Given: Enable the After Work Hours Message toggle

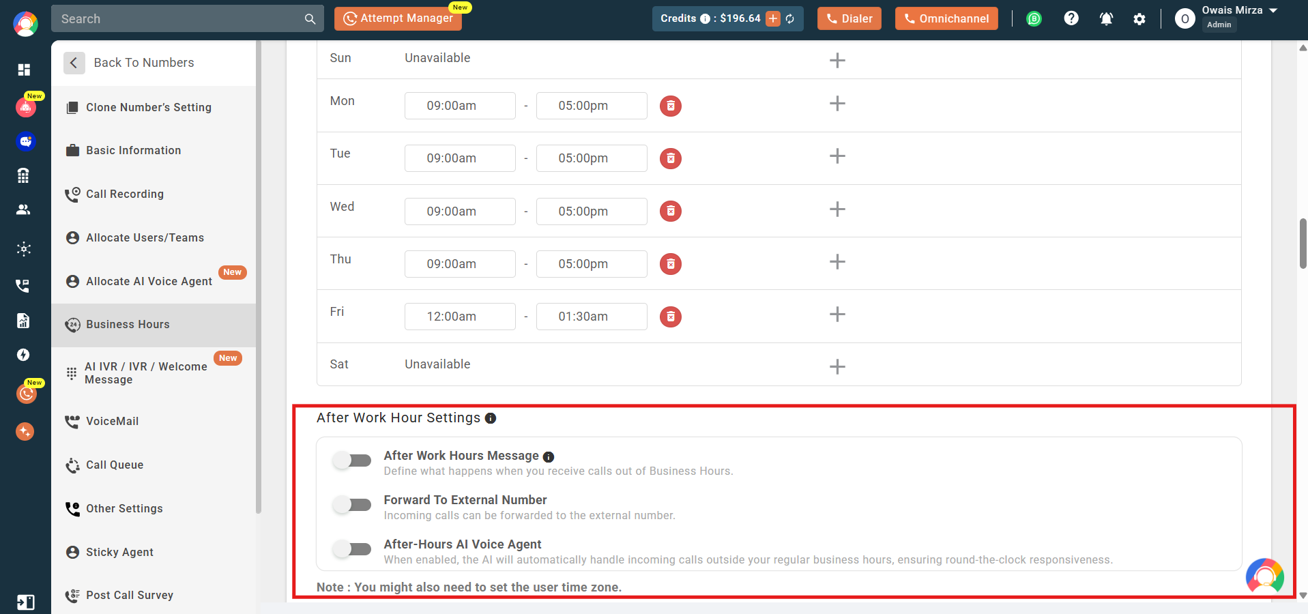Looking at the screenshot, I should 352,460.
